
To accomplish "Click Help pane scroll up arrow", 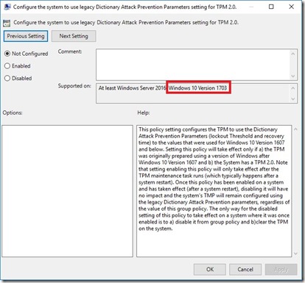I will click(295, 129).
